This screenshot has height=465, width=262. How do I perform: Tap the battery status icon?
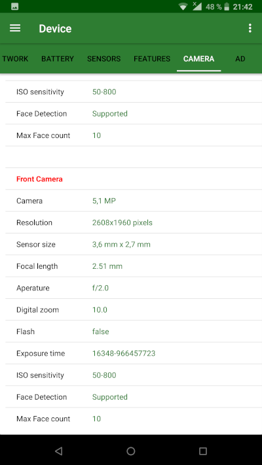[227, 7]
